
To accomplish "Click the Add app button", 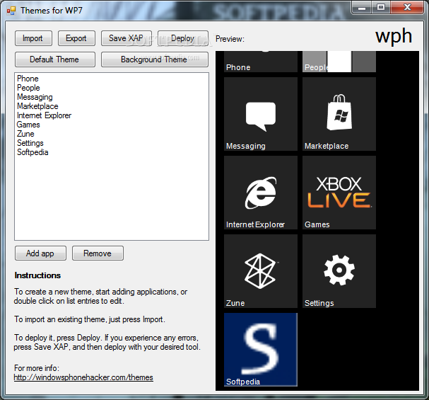I will click(40, 253).
